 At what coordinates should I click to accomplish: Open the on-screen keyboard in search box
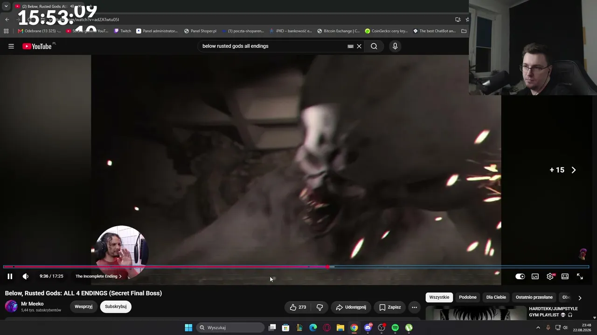pos(350,47)
